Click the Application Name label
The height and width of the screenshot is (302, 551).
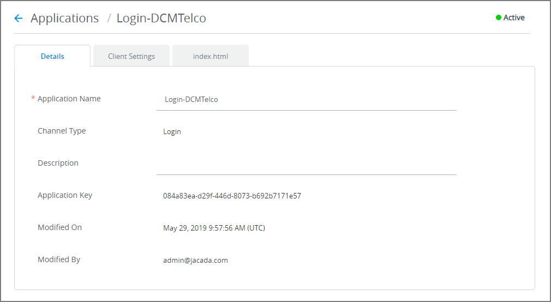click(69, 99)
